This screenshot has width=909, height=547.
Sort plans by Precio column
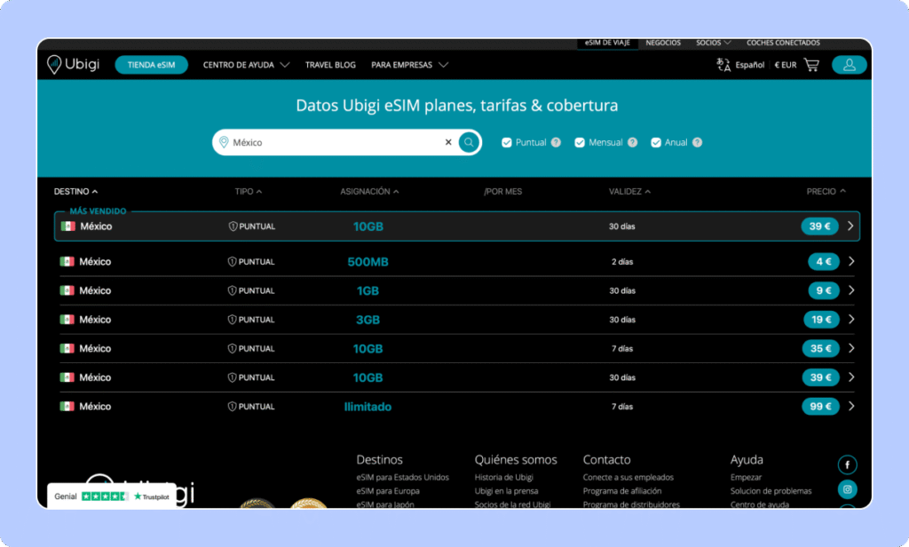[x=826, y=191]
